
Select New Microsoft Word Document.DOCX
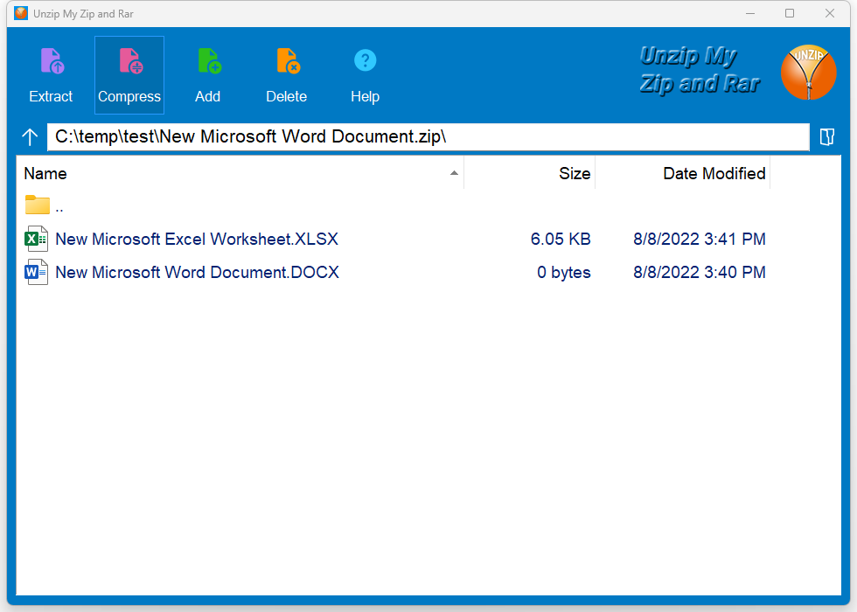[x=198, y=272]
